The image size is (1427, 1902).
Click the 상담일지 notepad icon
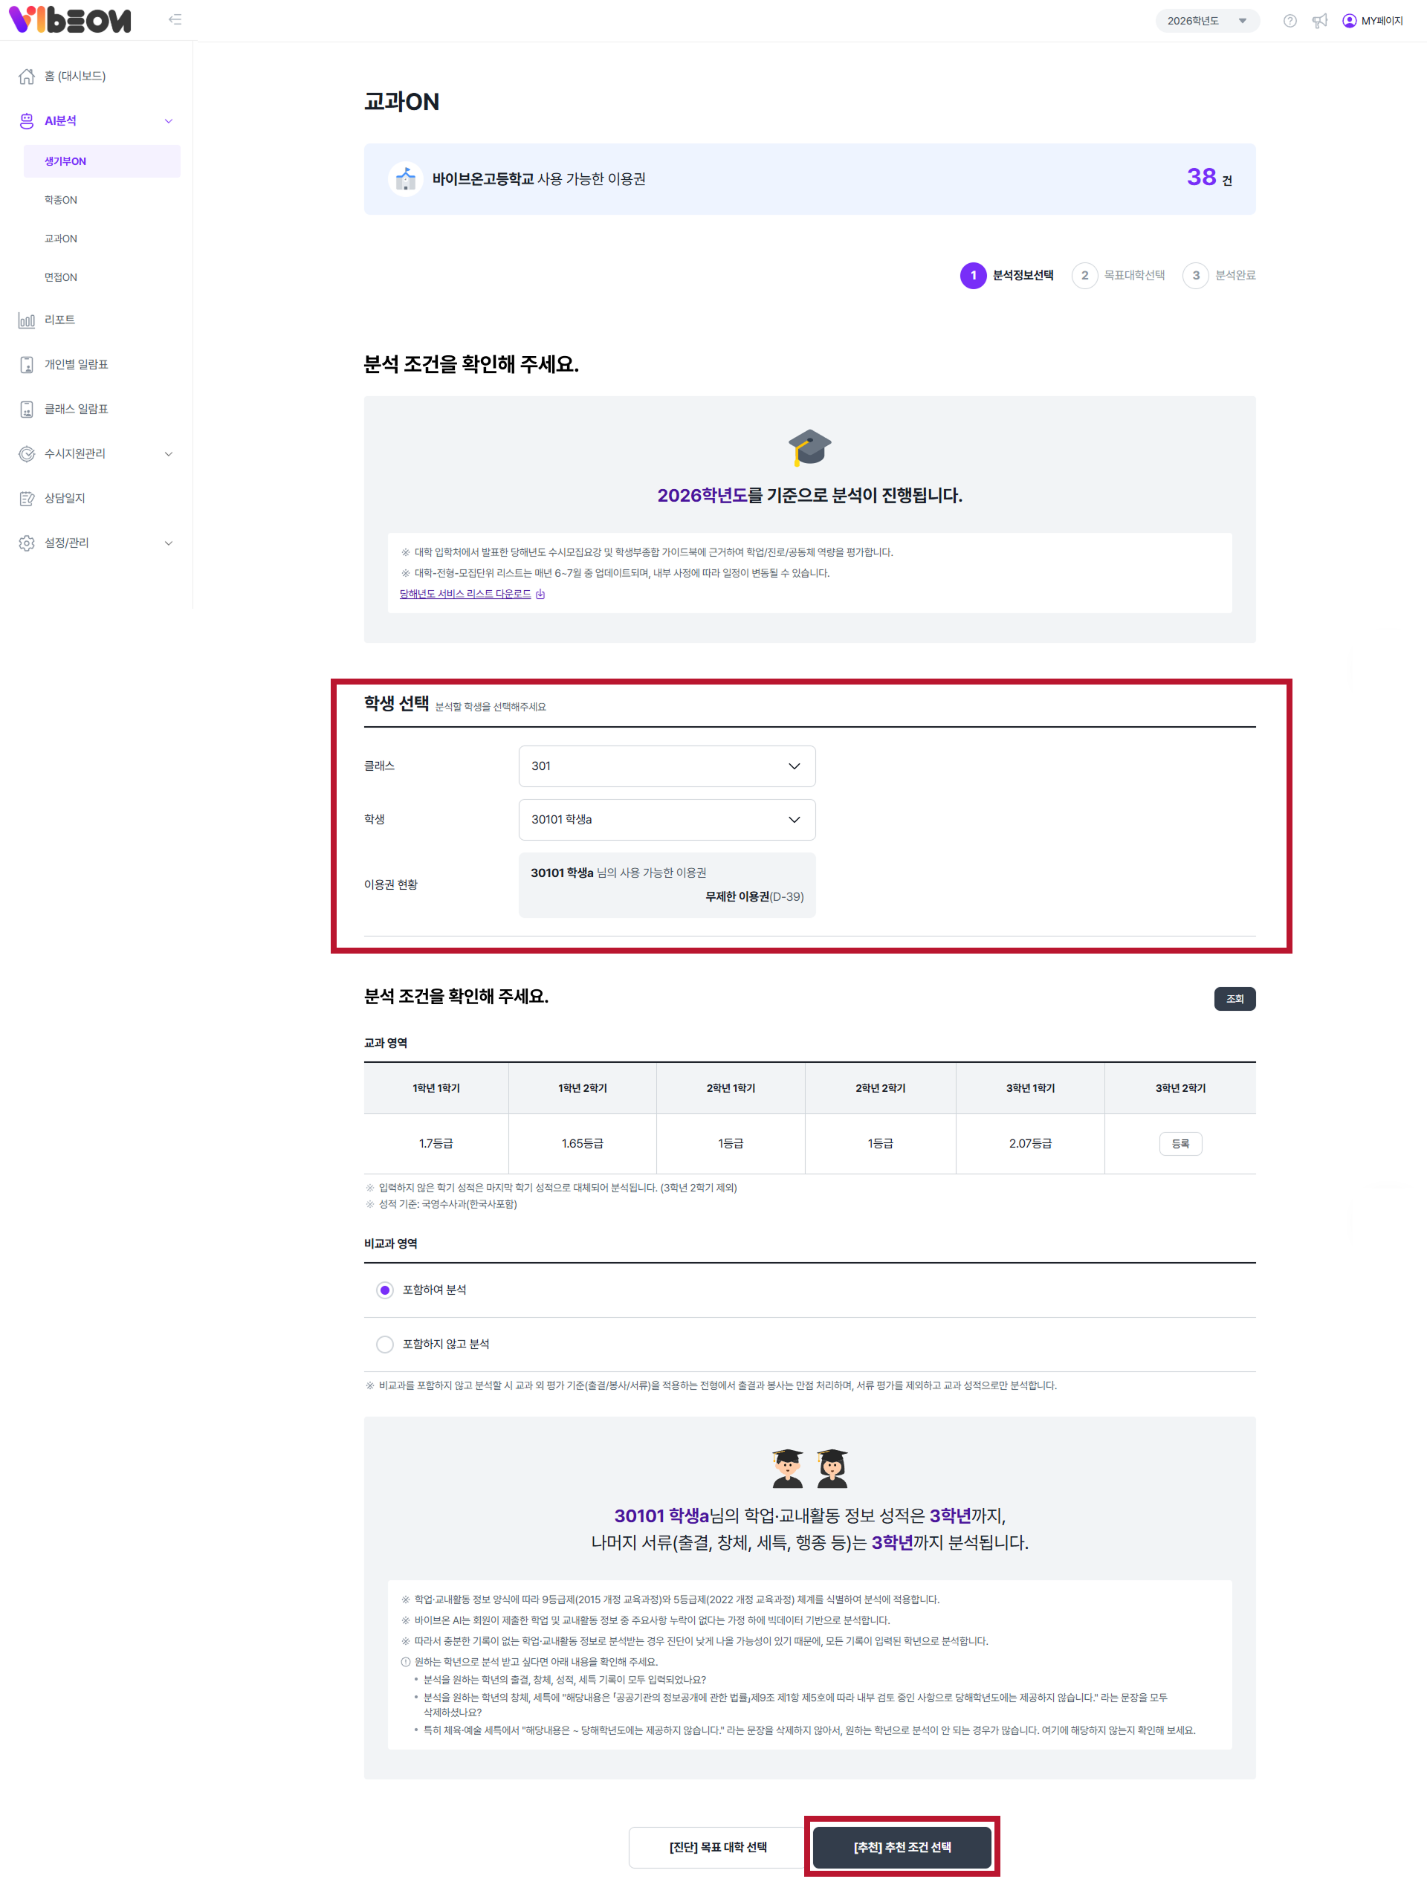pos(27,499)
